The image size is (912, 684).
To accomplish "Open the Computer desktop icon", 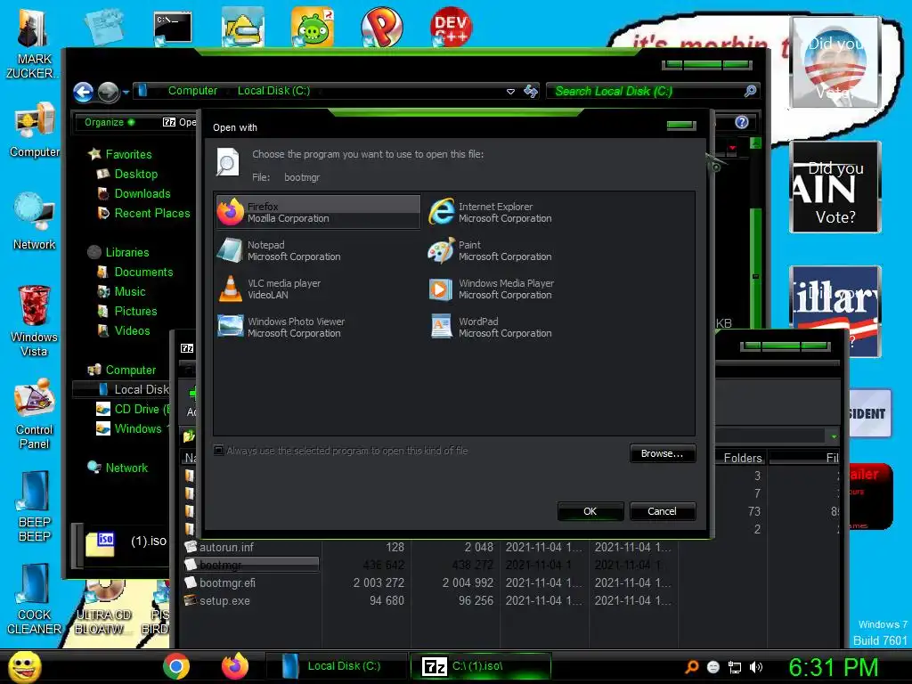I will 35,130.
